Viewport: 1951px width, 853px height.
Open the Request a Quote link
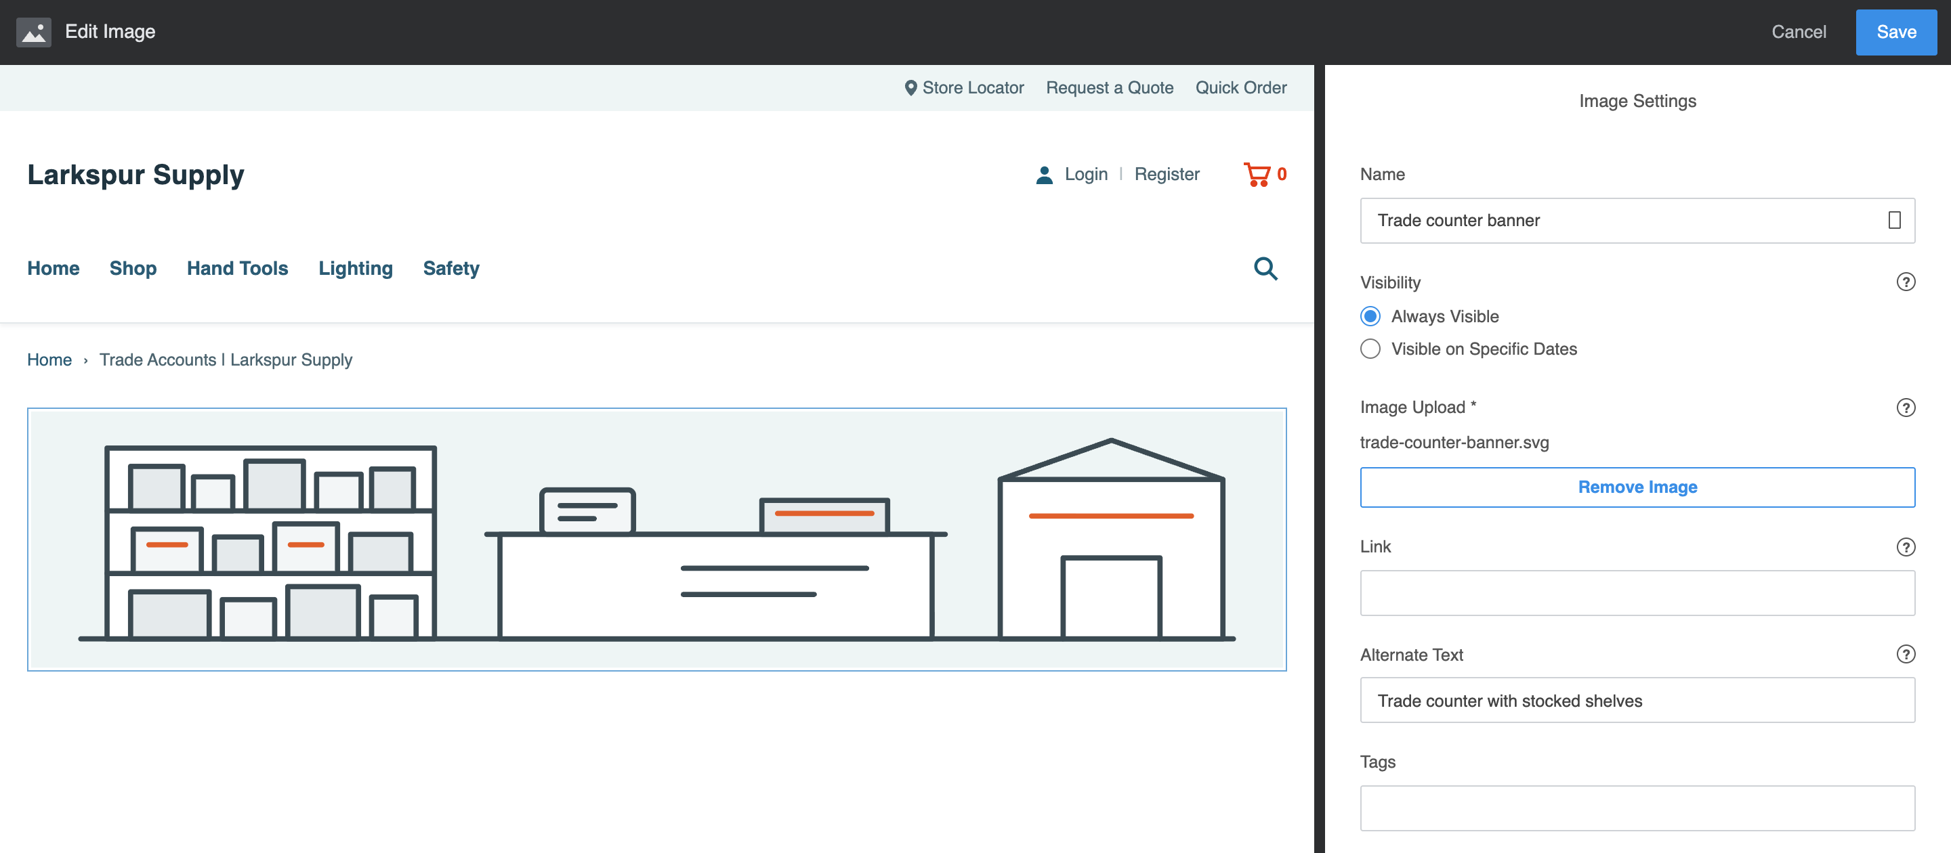click(1109, 88)
